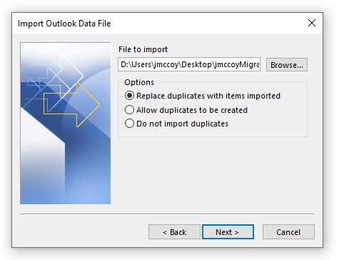The image size is (339, 260).
Task: Close the Import Outlook Data File dialog
Action: [x=312, y=23]
